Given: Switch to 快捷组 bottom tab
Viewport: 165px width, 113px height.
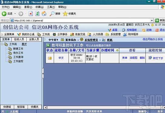Looking at the screenshot, I should 7,107.
